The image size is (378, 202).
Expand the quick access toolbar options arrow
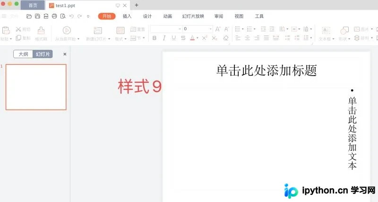88,17
